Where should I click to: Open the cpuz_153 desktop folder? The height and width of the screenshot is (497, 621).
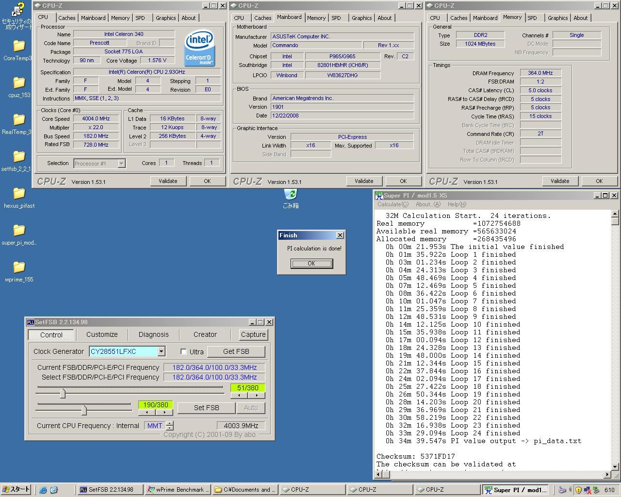pyautogui.click(x=19, y=83)
